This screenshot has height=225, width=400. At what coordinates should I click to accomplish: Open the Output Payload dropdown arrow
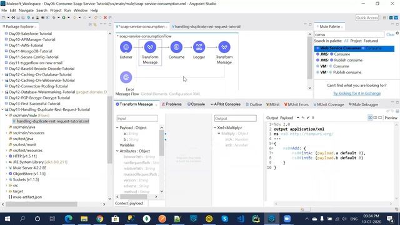(297, 117)
